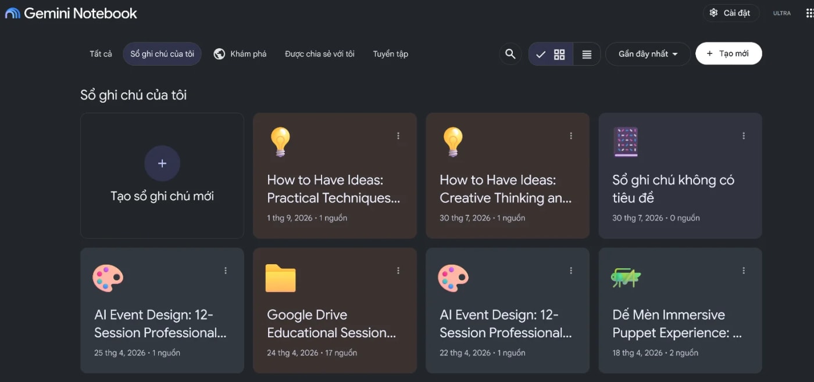Click the 1 thg 9, 2026 · 1 nguồn text
This screenshot has height=382, width=814.
(307, 218)
